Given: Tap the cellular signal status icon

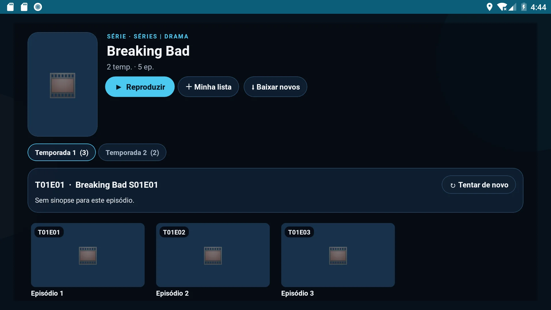Looking at the screenshot, I should [512, 7].
